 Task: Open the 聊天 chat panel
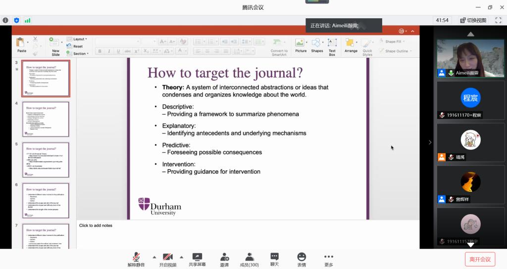pos(275,257)
